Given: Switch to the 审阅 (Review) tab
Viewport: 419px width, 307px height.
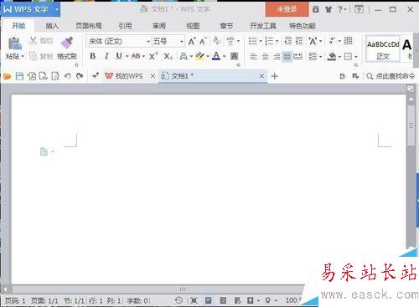Looking at the screenshot, I should [x=159, y=26].
